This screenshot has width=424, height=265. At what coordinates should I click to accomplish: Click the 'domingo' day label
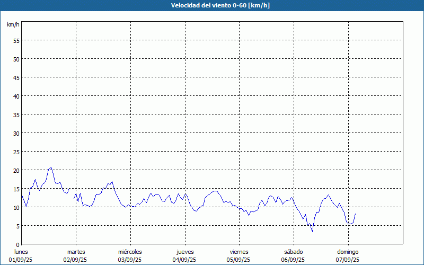click(348, 252)
